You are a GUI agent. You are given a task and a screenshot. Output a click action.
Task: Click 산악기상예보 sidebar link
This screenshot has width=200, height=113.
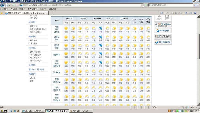click(x=35, y=52)
